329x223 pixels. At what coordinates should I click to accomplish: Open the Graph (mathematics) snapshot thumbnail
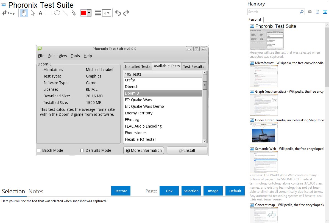click(264, 105)
